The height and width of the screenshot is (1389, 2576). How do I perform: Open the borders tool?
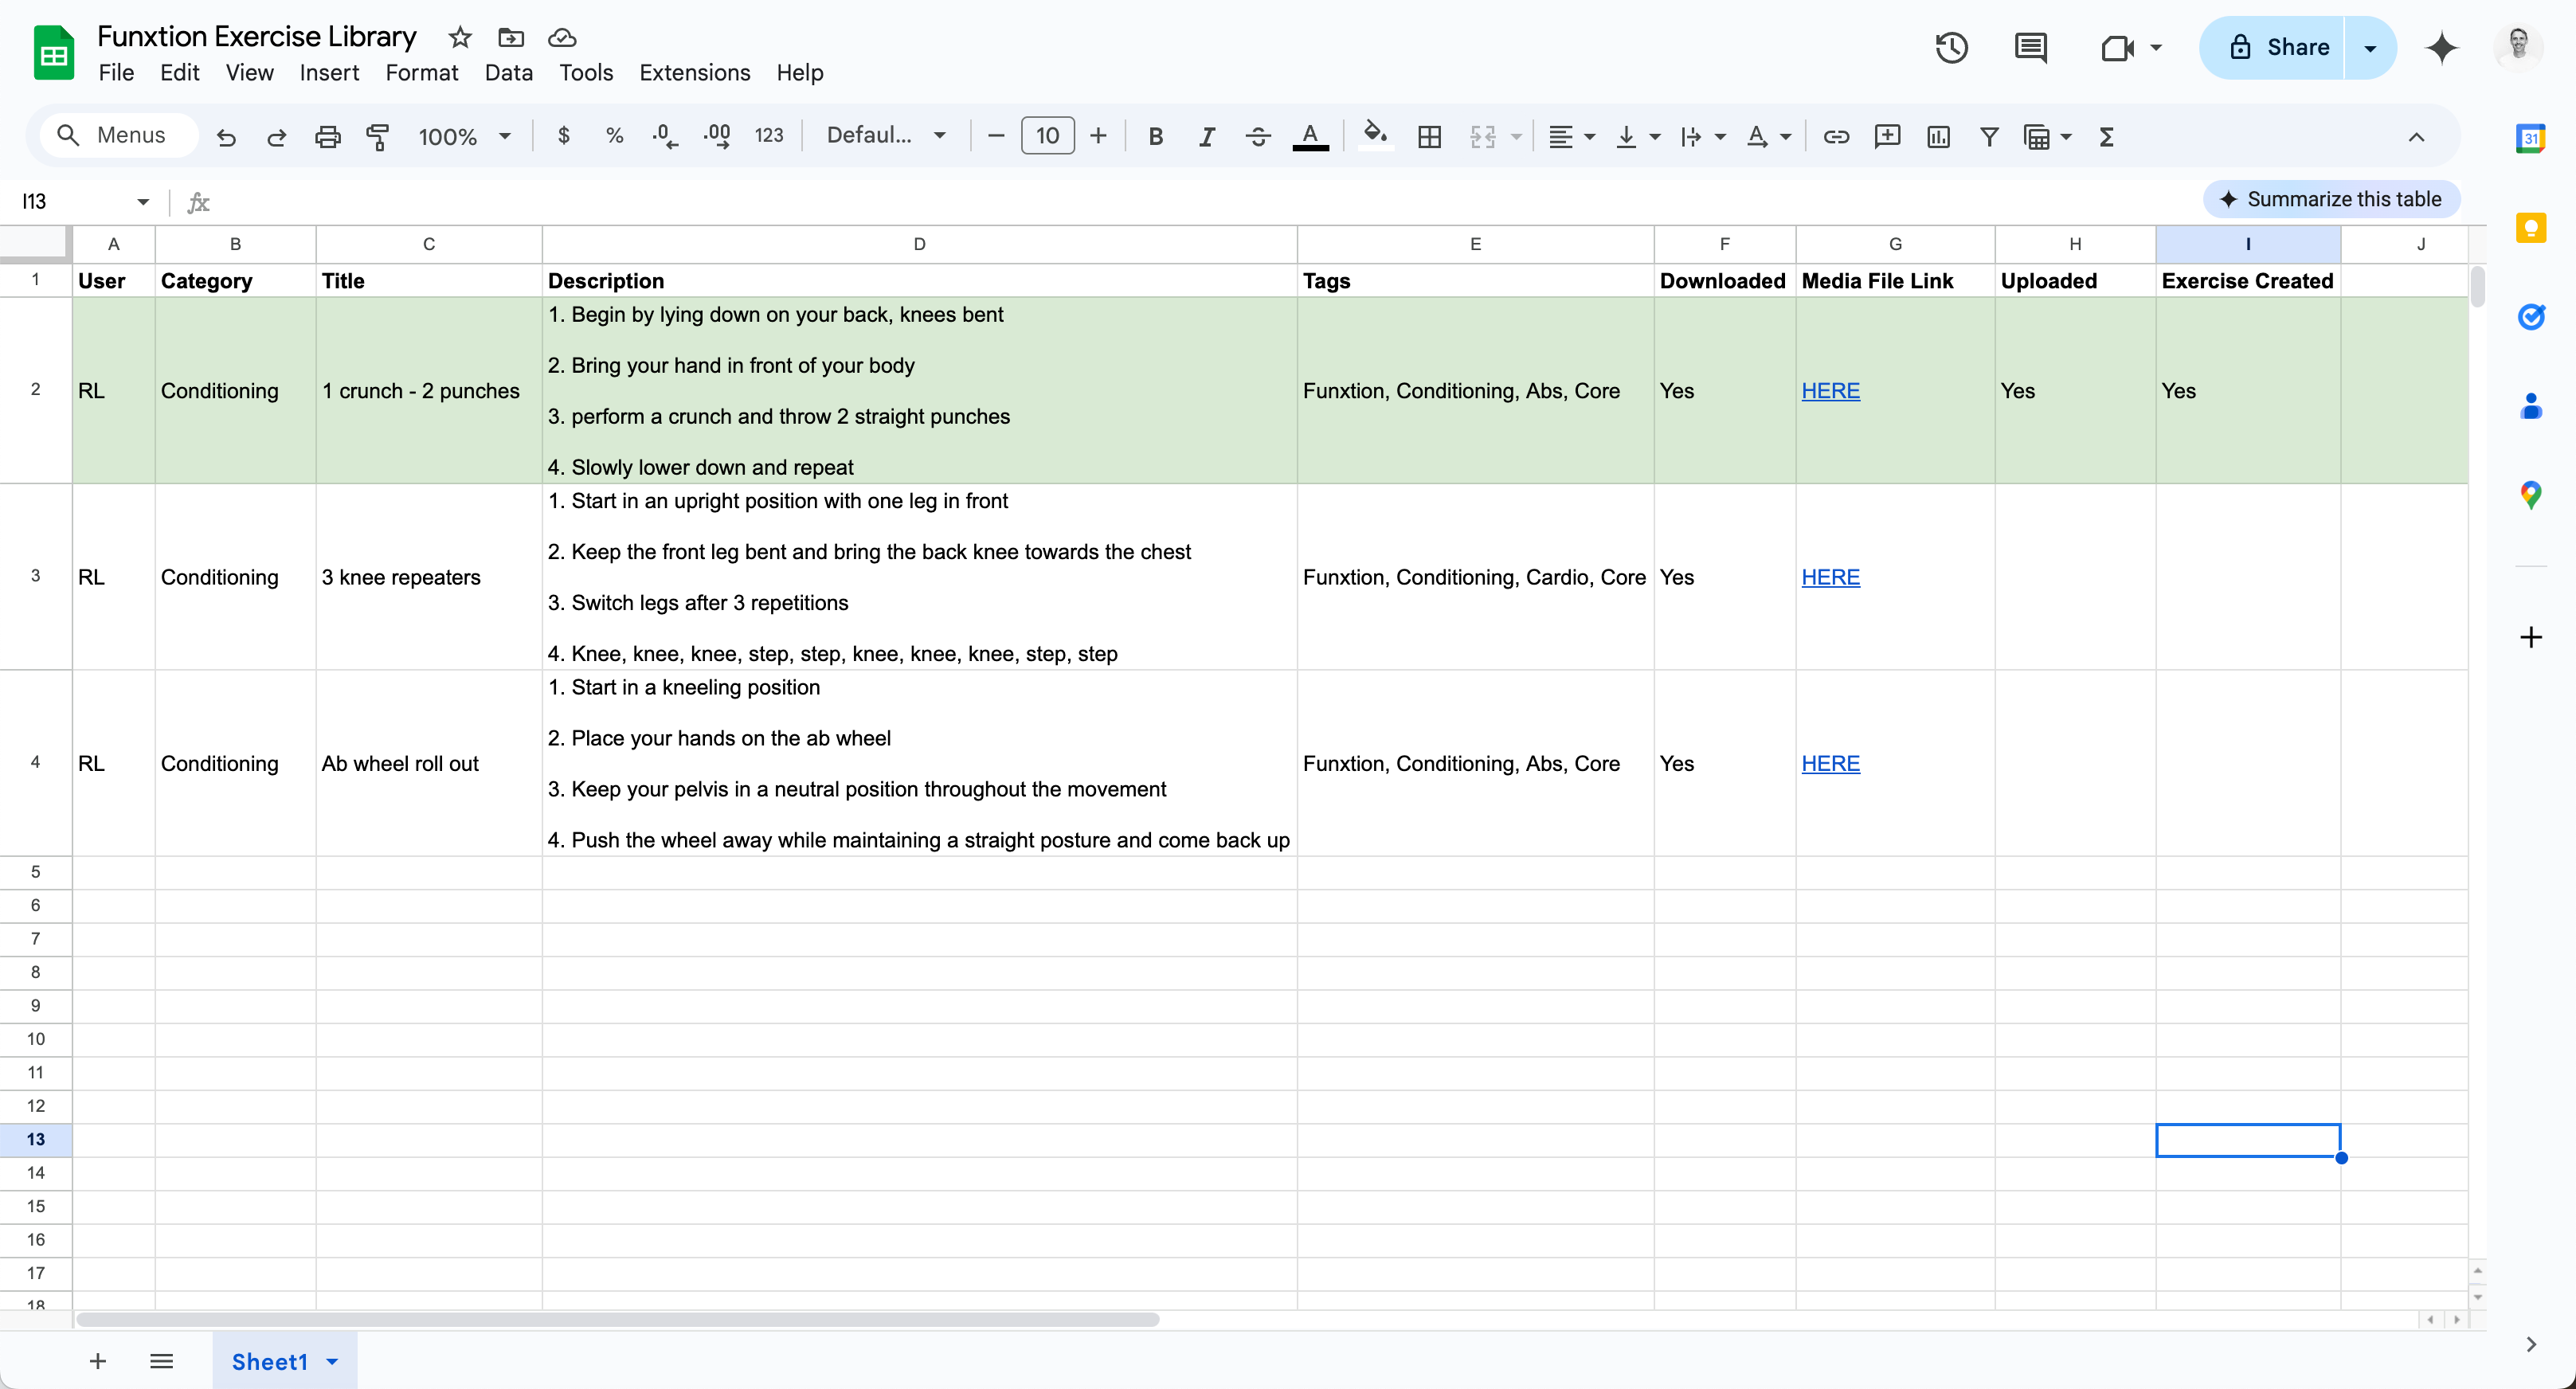(x=1430, y=137)
